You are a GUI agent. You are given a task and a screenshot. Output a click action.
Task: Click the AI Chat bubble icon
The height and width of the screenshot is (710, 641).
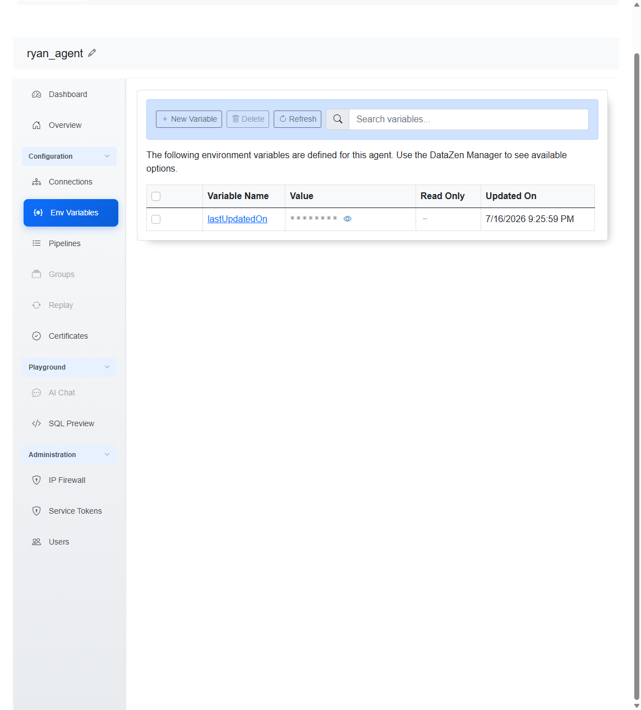point(36,393)
